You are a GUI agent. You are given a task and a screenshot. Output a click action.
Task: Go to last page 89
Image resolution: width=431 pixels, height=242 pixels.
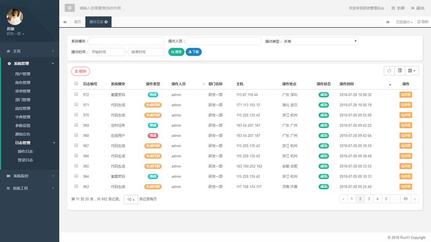(405, 199)
